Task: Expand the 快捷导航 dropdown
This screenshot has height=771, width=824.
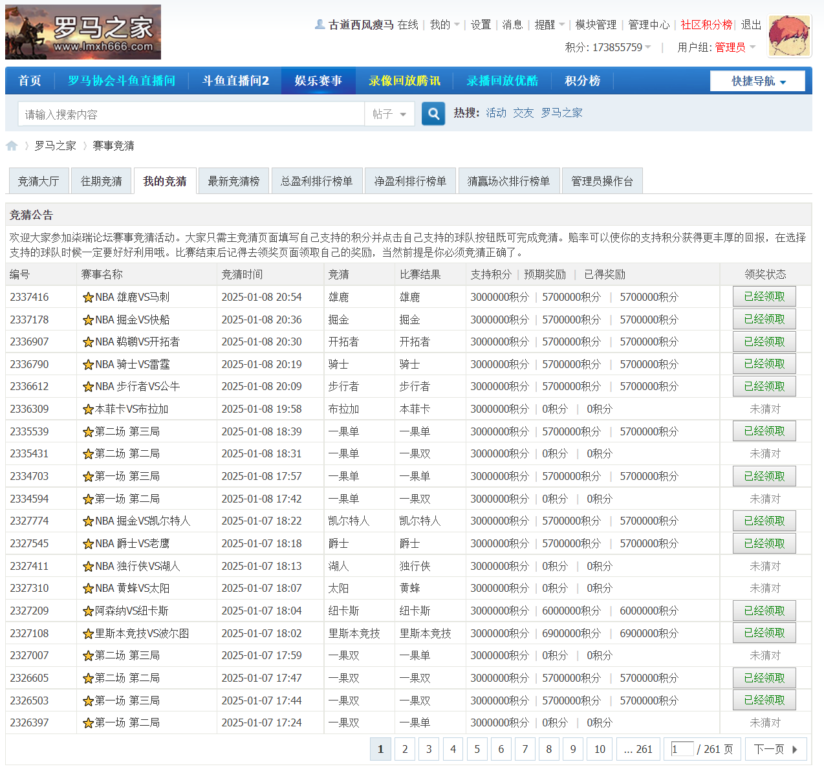Action: tap(757, 81)
